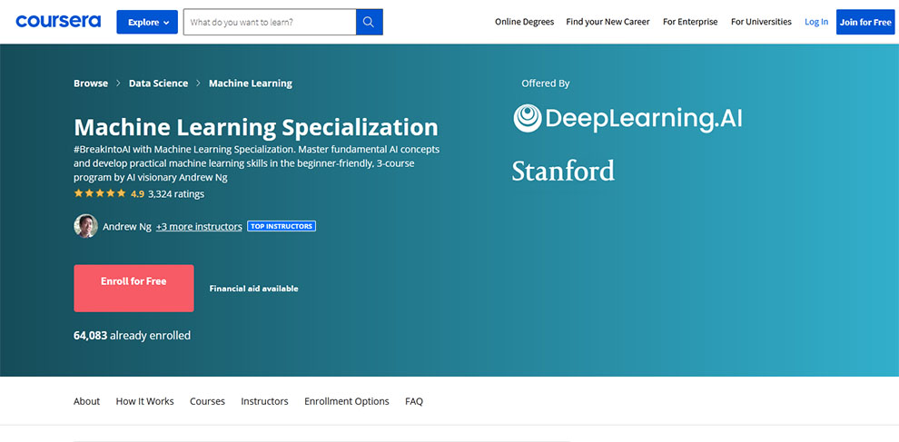Open the 3,324 ratings text
Screen dimensions: 899x442
[176, 193]
